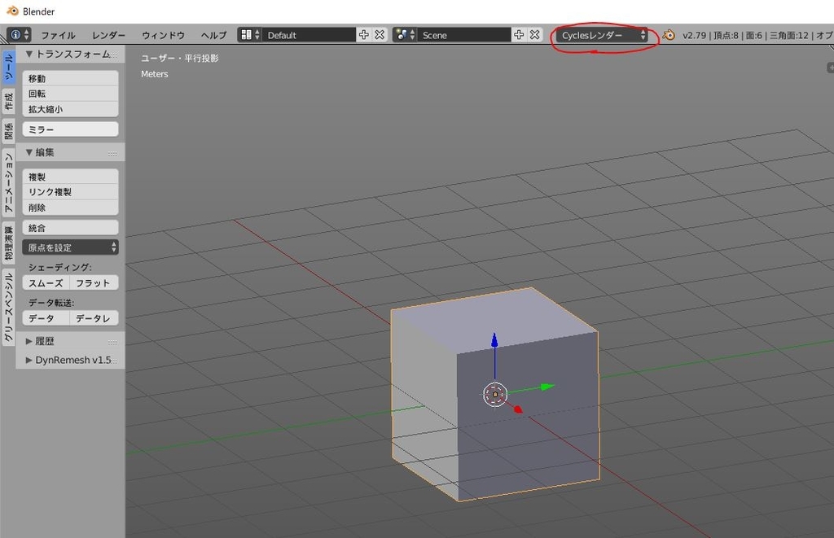Image resolution: width=834 pixels, height=538 pixels.
Task: Click the データレ layout transfer button
Action: click(94, 318)
